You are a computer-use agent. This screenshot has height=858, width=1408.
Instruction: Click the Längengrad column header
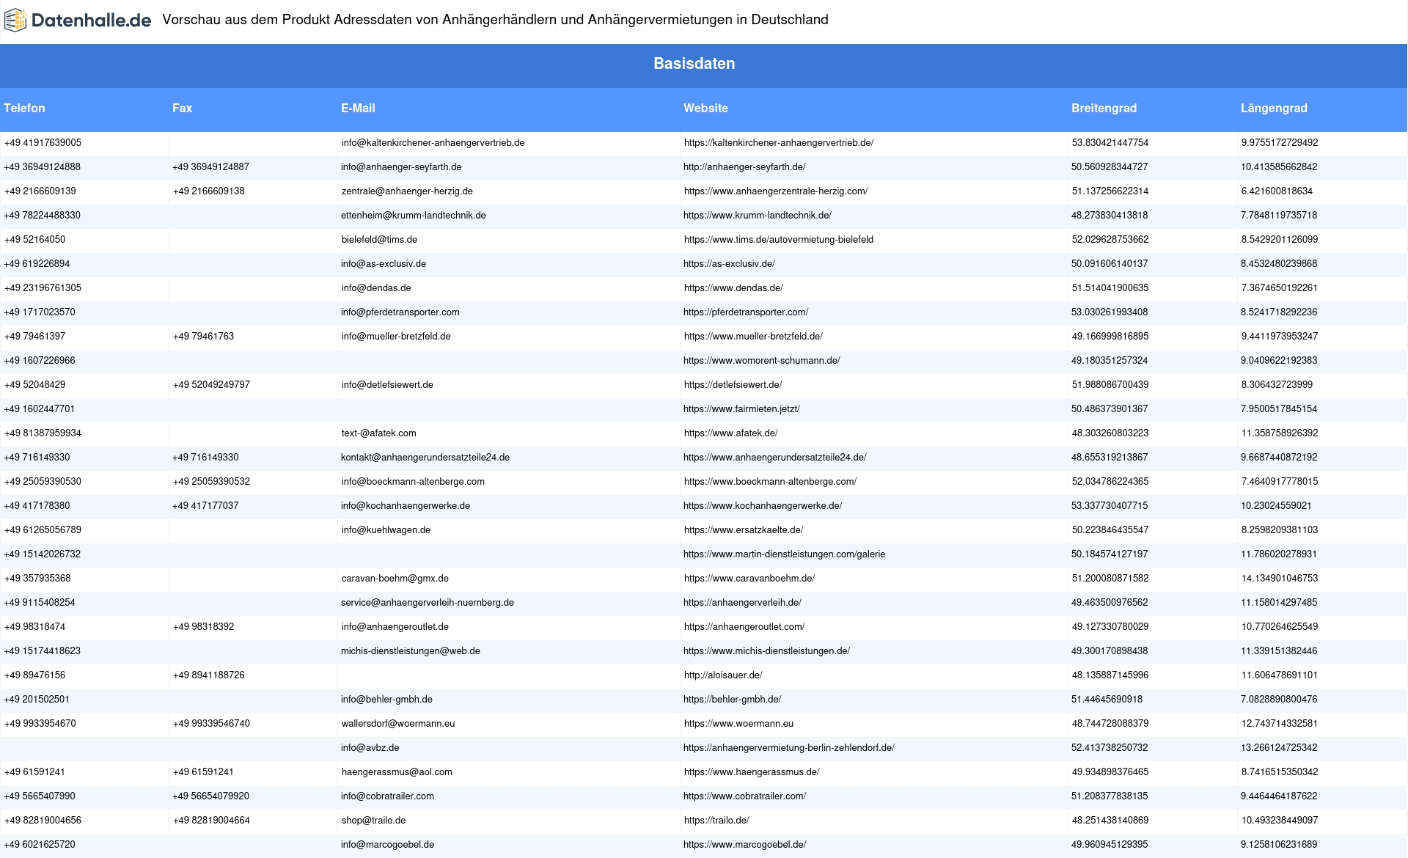point(1274,109)
